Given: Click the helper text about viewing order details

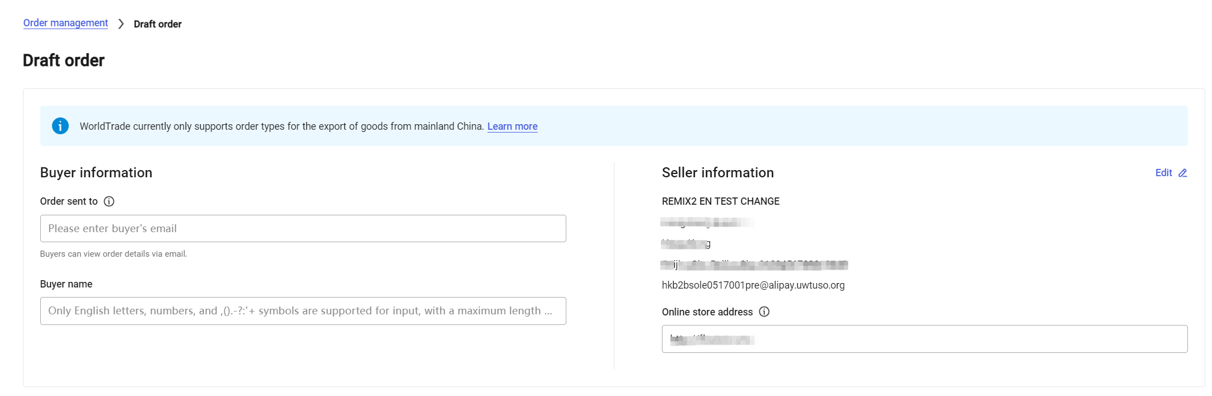Looking at the screenshot, I should [113, 254].
